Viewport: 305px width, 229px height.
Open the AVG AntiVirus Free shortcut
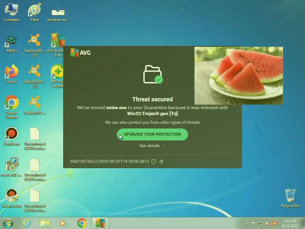56,45
